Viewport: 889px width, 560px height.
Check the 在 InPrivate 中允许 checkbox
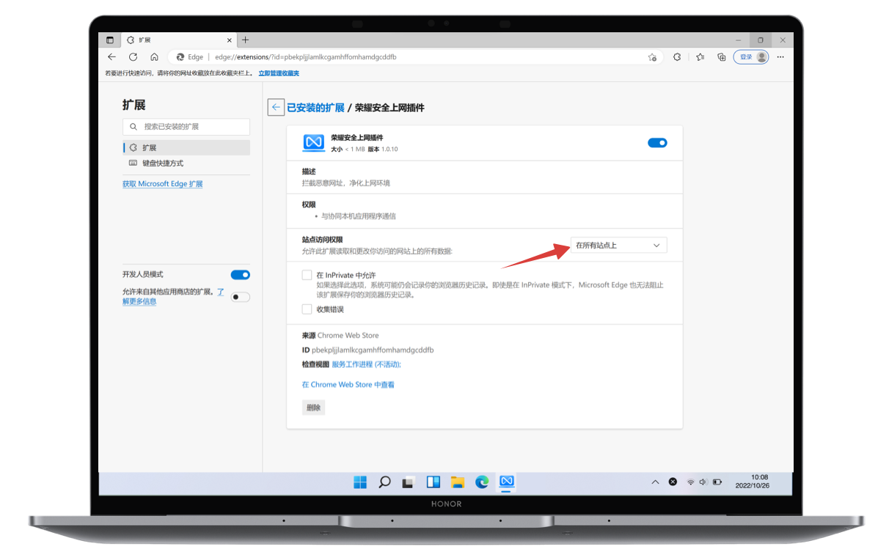pos(307,275)
